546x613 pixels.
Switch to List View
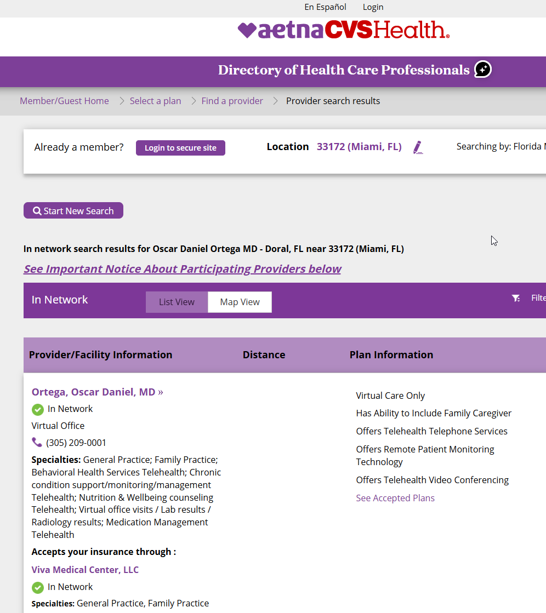click(x=177, y=302)
